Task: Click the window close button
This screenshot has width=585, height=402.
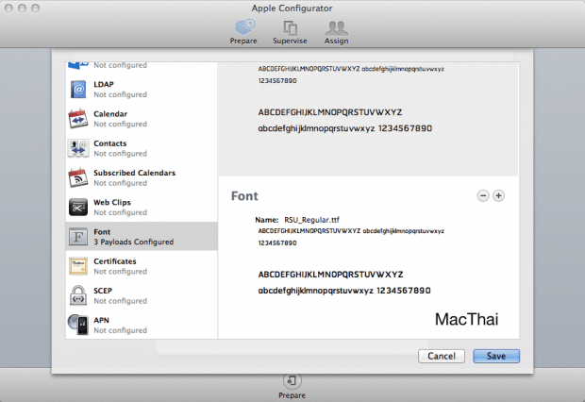Action: [x=8, y=8]
